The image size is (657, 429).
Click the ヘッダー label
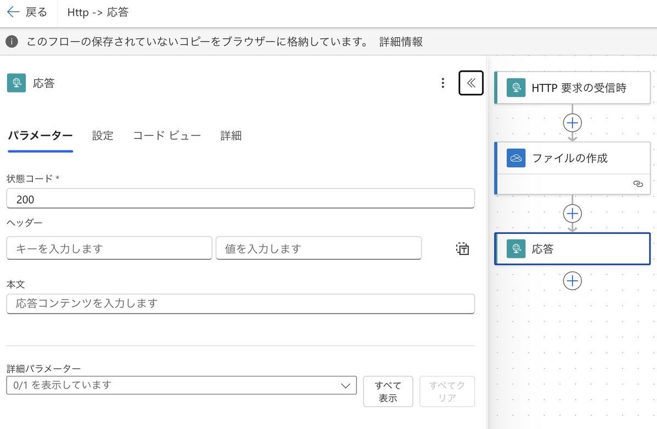click(25, 222)
